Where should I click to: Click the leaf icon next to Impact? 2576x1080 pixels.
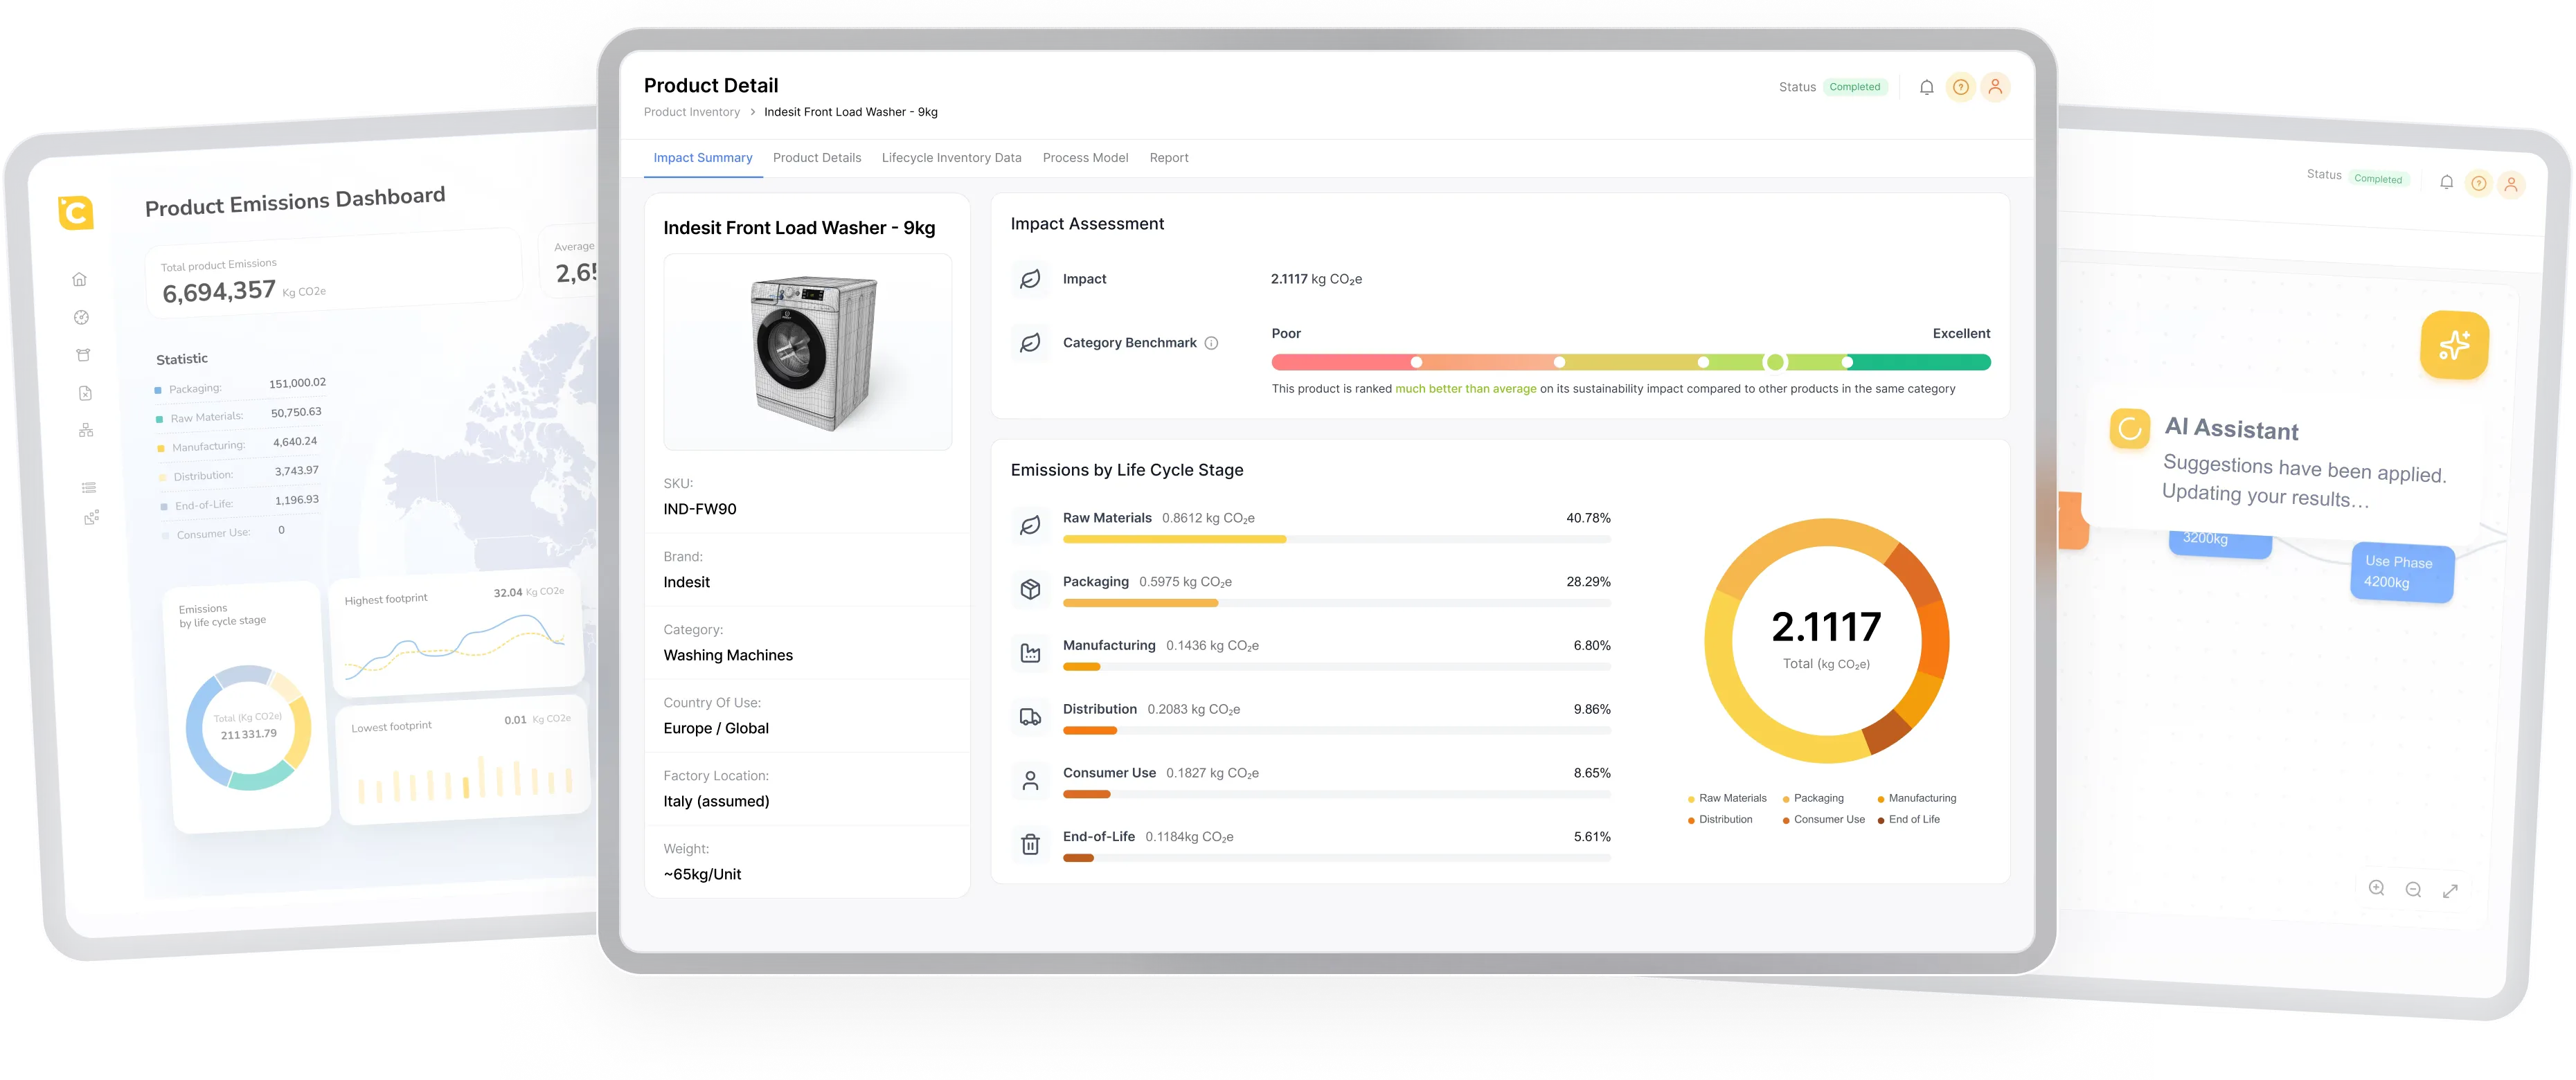click(1030, 279)
